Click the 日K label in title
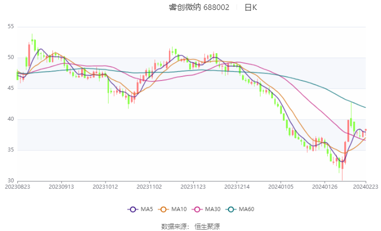This screenshot has width=381, height=231. (251, 7)
